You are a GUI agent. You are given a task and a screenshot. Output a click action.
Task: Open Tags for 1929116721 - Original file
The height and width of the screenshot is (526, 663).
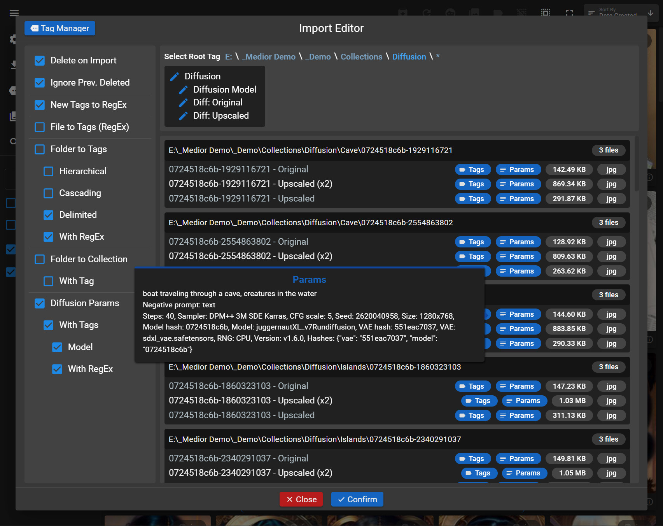pyautogui.click(x=473, y=170)
